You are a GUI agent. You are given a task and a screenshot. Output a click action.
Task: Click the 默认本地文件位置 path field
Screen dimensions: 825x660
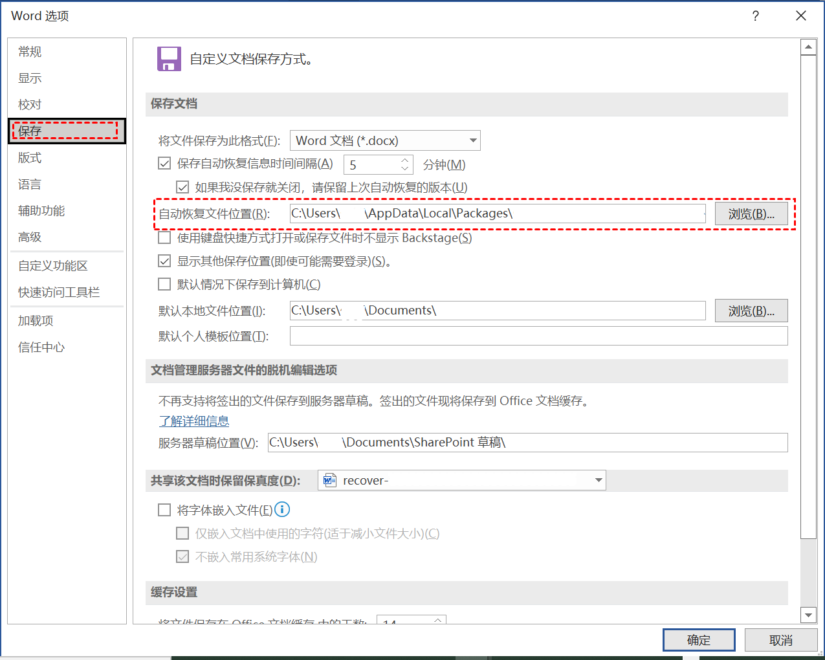point(498,311)
